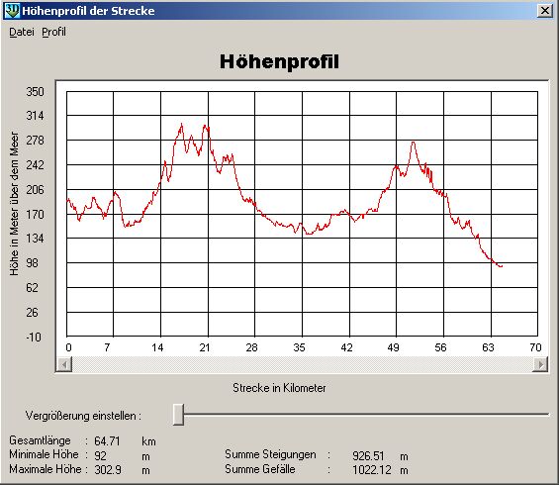Screen dimensions: 559x485
Task: Click the end of the red profile line
Action: pyautogui.click(x=502, y=266)
